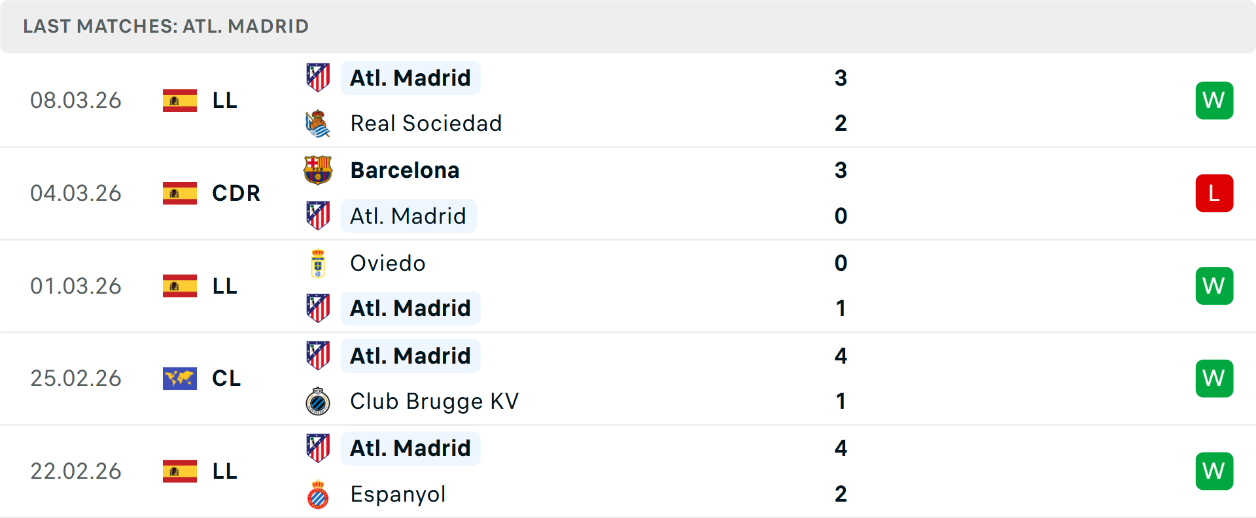Select the CDR competition label
The image size is (1256, 518).
236,193
